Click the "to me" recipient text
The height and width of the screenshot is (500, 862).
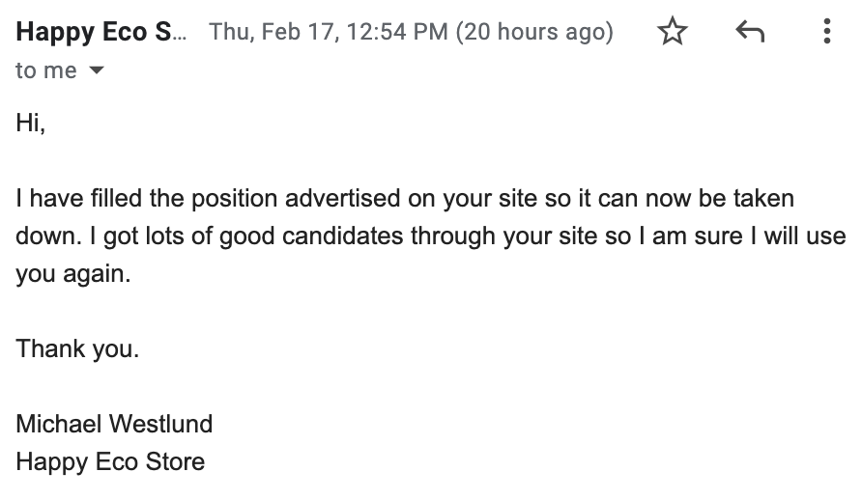tap(45, 71)
